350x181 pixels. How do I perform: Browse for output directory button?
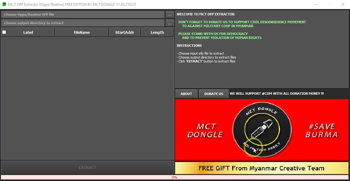pos(170,23)
